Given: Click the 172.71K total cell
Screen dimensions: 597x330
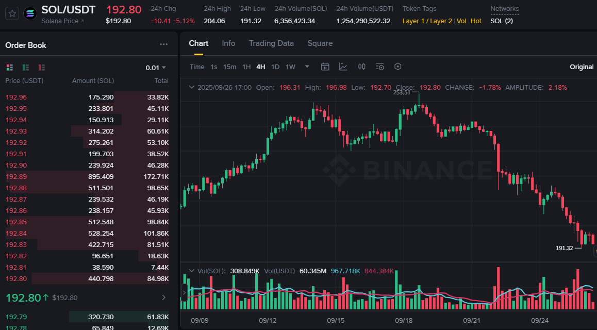Looking at the screenshot, I should (156, 177).
